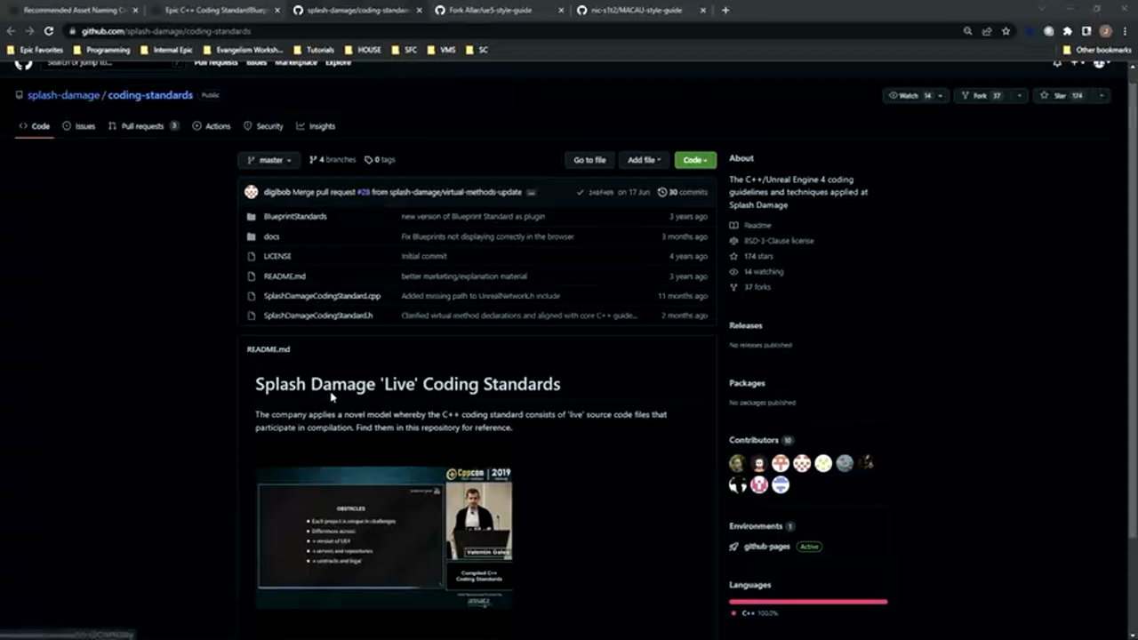The width and height of the screenshot is (1138, 640).
Task: Open the notifications bell icon
Action: pyautogui.click(x=1057, y=64)
